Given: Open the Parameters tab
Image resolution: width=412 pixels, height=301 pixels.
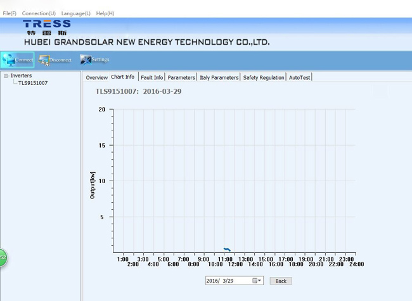Looking at the screenshot, I should [181, 77].
